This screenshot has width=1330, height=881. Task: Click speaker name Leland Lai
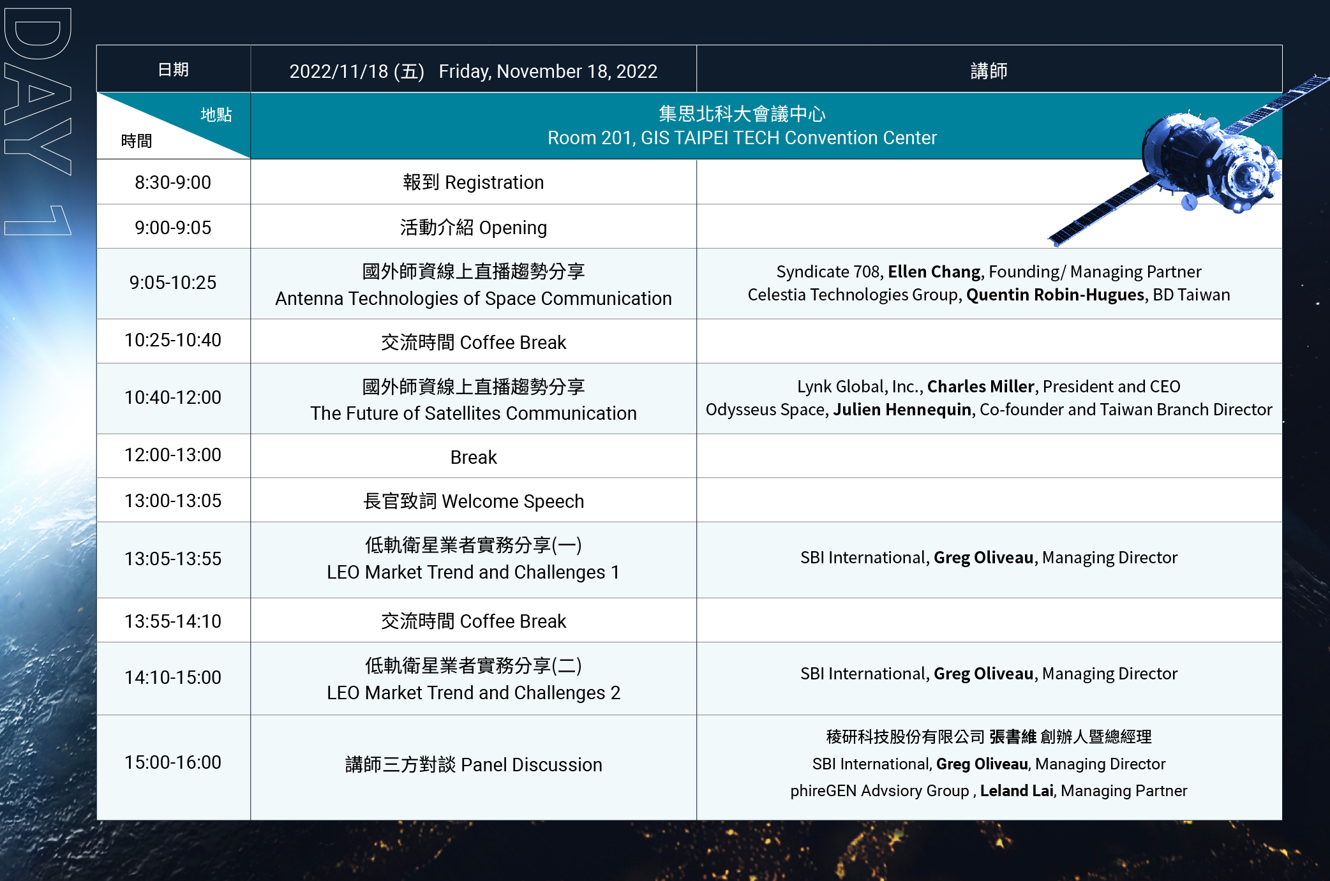pos(1016,791)
